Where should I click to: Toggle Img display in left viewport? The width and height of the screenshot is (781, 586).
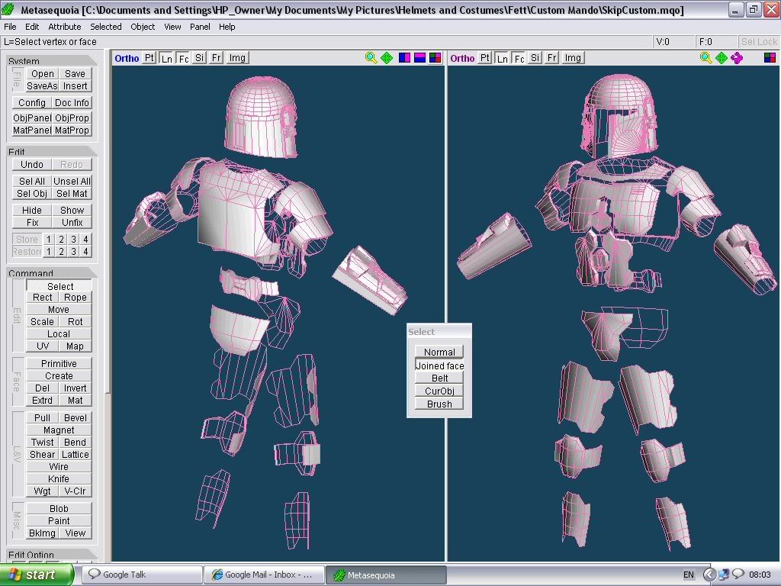[237, 58]
